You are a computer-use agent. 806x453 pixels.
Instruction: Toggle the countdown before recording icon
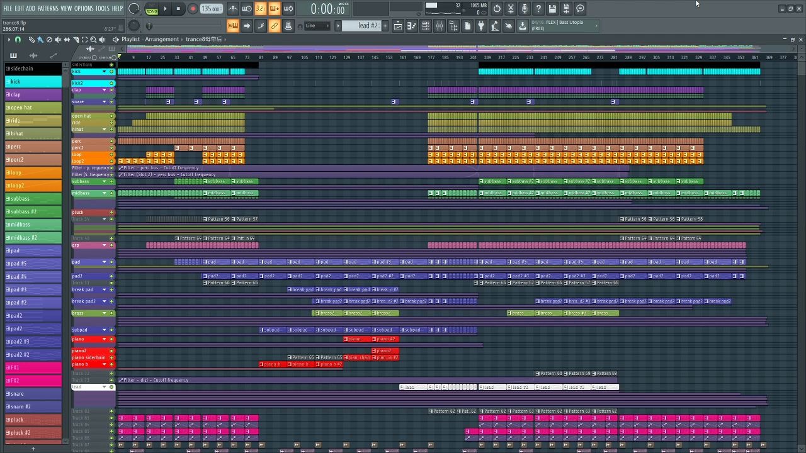coord(260,9)
